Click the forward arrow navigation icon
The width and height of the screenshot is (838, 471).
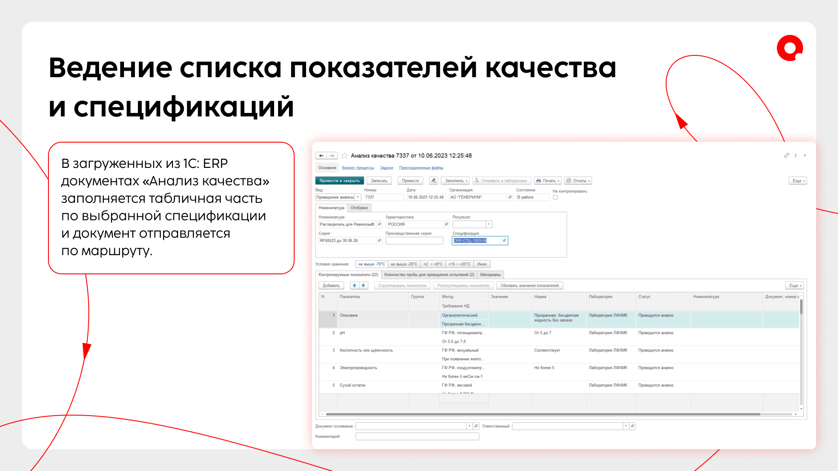(x=332, y=156)
